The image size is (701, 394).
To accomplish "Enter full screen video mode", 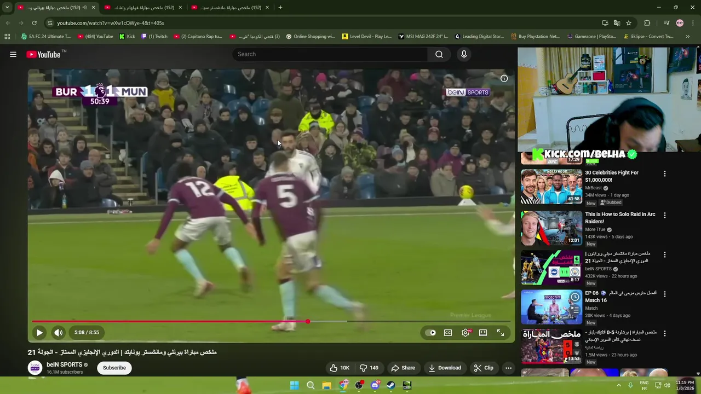I will (x=501, y=332).
